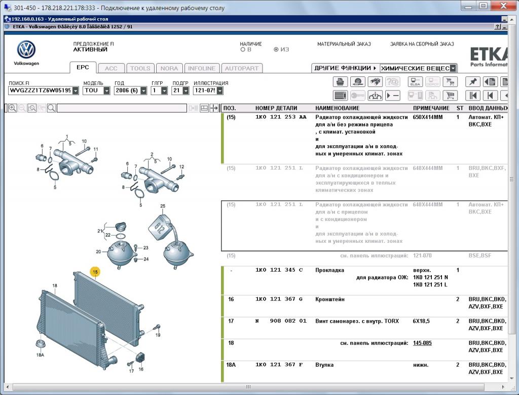Click the plain magnifier search icon
The image size is (519, 395).
(51, 108)
